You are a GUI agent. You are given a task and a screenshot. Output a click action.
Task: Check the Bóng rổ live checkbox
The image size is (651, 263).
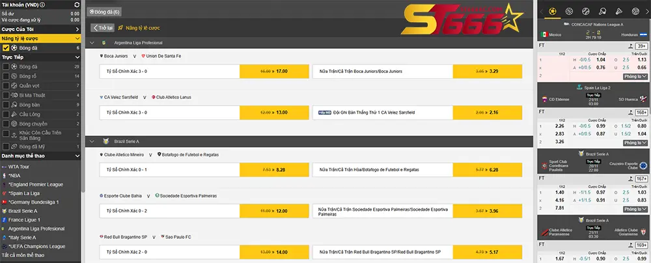6,76
